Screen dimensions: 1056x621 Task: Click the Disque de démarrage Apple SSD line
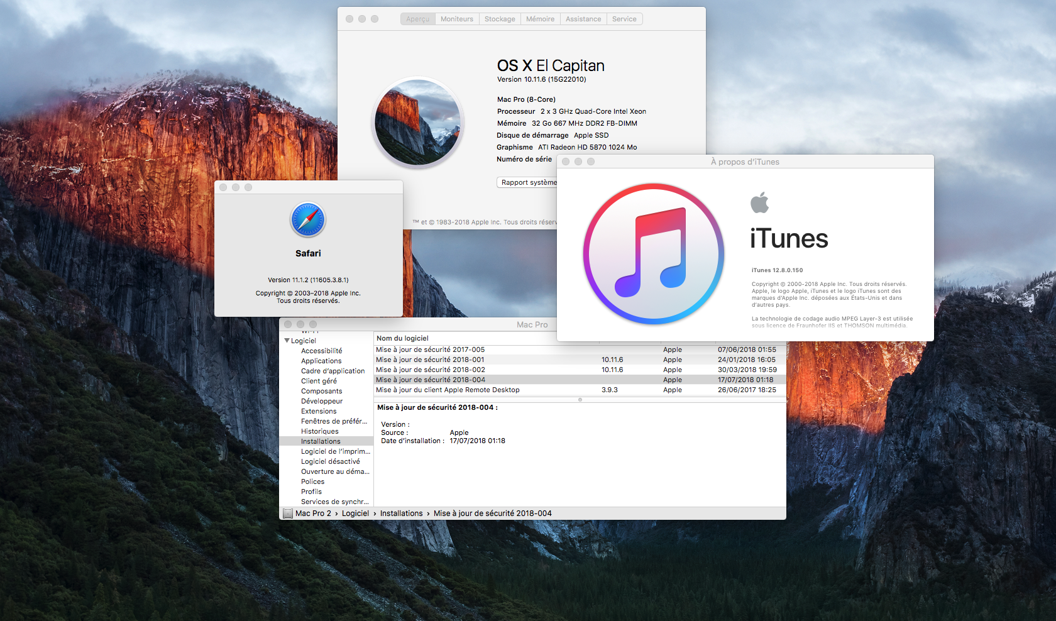[x=553, y=135]
